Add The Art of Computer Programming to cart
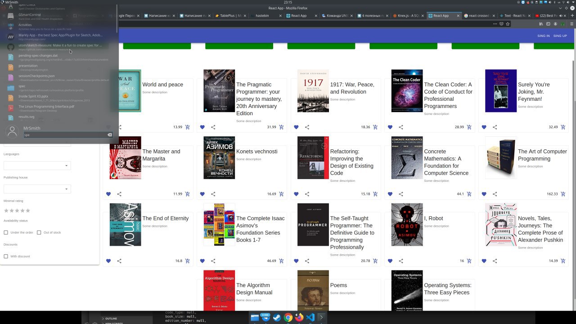The image size is (576, 324). coord(563,194)
